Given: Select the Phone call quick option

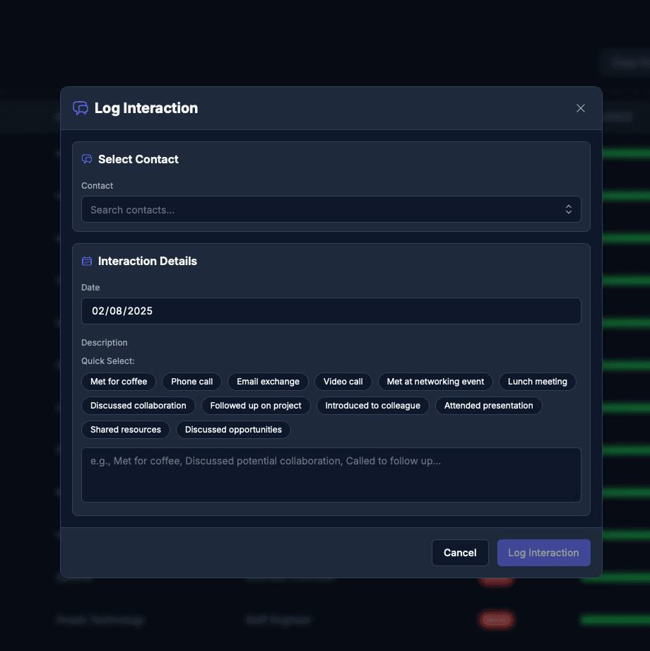Looking at the screenshot, I should pos(191,382).
